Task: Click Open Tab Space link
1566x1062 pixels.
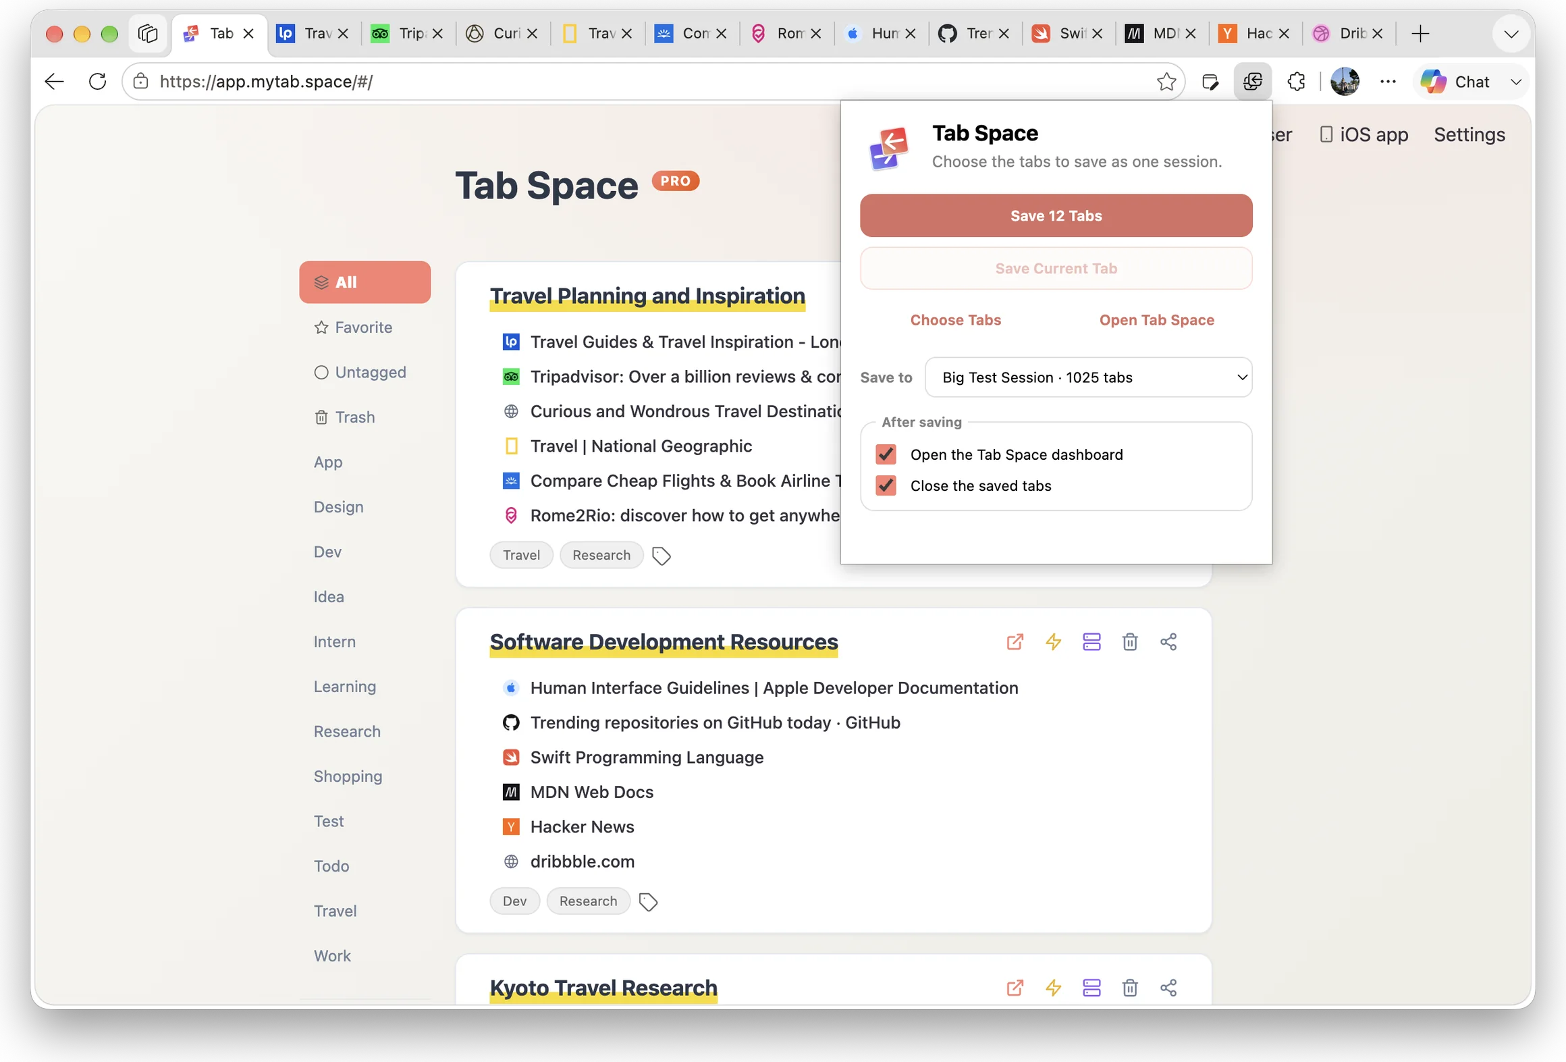Action: [x=1156, y=320]
